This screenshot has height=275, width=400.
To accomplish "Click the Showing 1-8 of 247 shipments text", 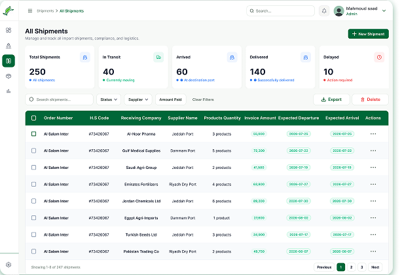I will (x=56, y=267).
